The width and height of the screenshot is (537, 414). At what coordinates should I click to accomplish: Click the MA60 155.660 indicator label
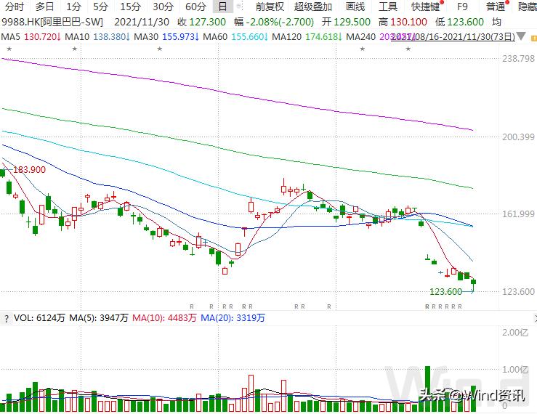[235, 36]
